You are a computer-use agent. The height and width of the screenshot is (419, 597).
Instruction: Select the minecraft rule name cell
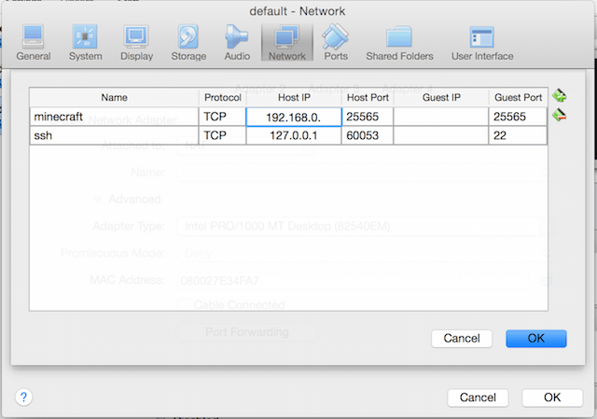[x=114, y=117]
